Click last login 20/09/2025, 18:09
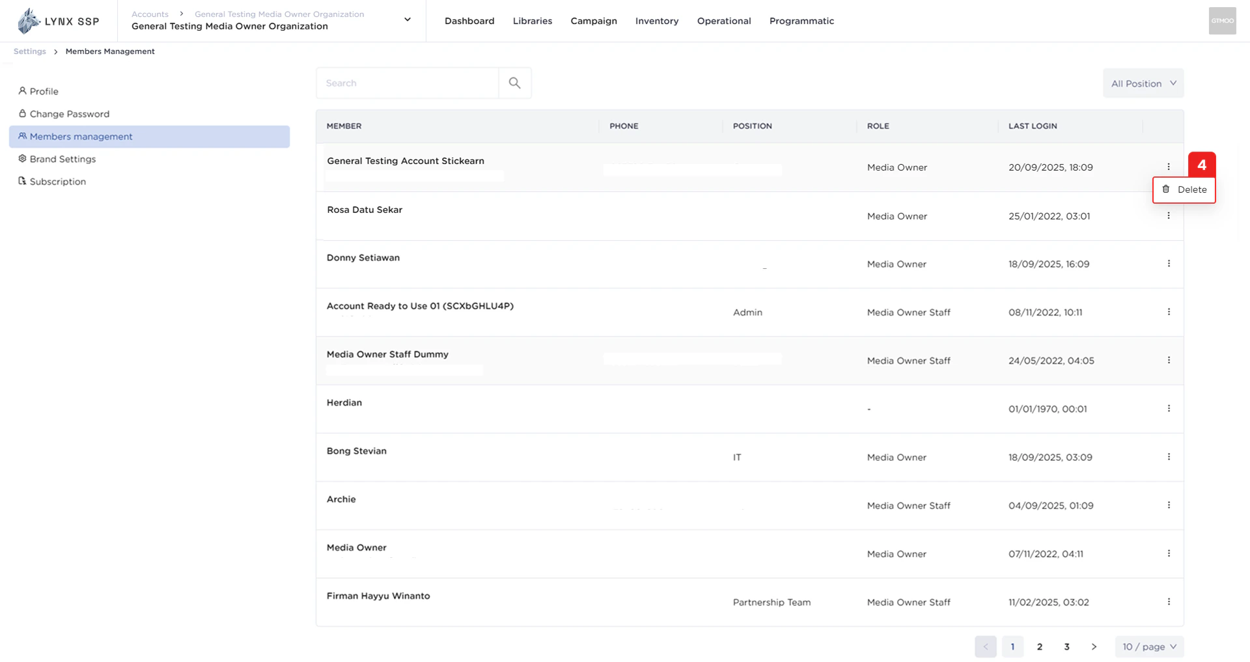The height and width of the screenshot is (662, 1250). [1050, 167]
